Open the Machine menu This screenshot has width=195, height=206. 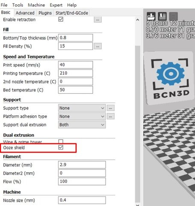[x=36, y=5]
